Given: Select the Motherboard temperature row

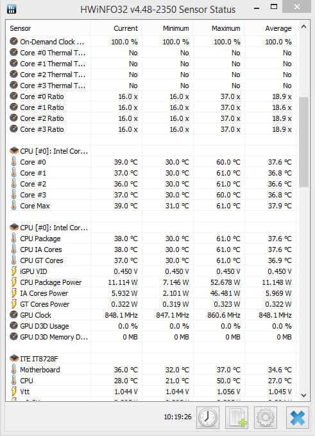Looking at the screenshot, I should click(151, 370).
